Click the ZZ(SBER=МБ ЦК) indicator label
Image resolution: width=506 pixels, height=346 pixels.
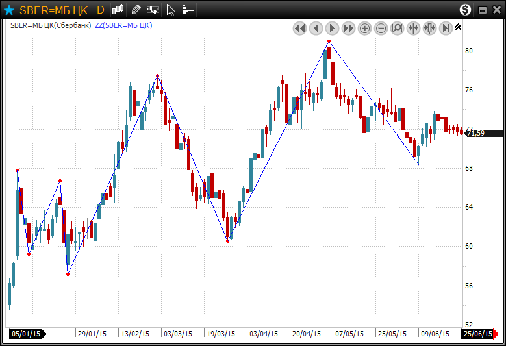pos(123,25)
